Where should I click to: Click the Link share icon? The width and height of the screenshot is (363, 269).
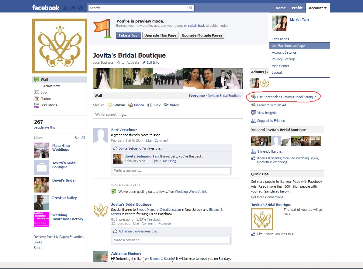pos(150,105)
